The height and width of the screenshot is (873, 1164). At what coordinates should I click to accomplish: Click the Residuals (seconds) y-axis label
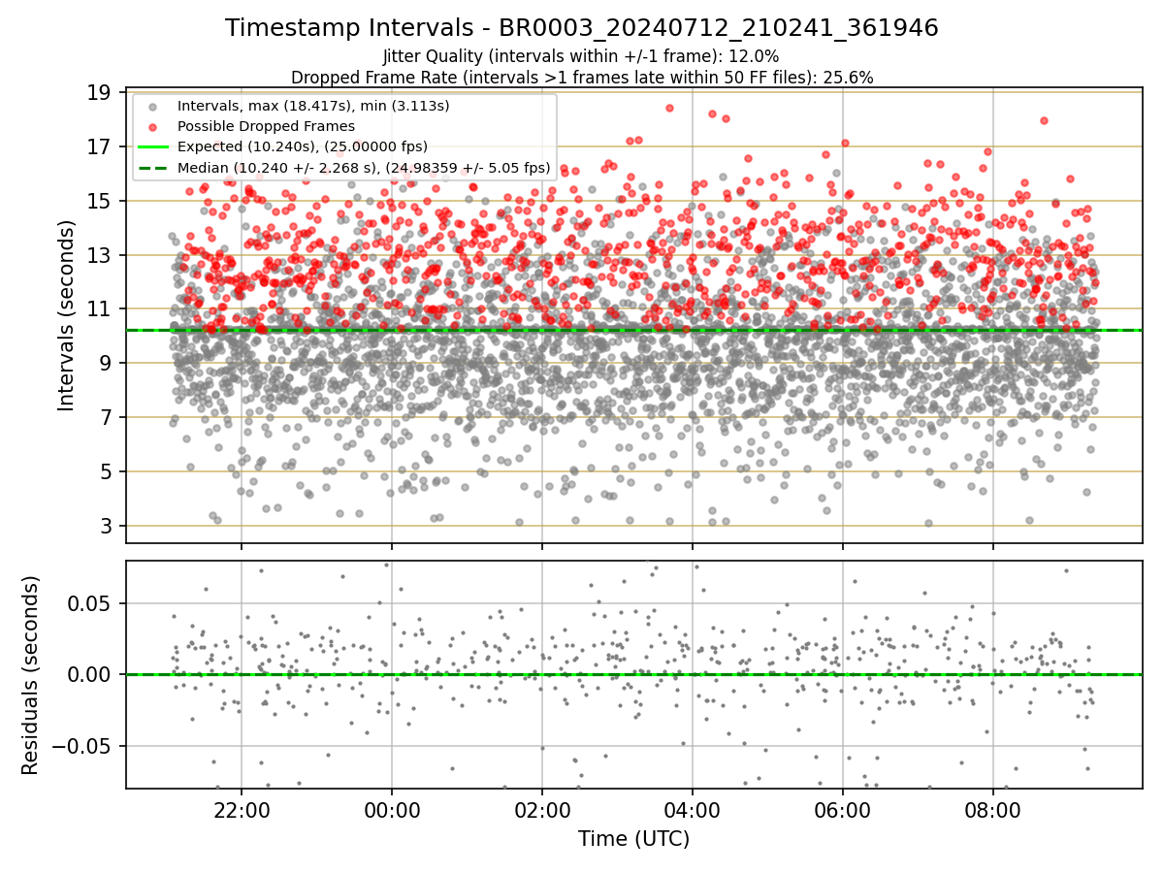coord(31,675)
